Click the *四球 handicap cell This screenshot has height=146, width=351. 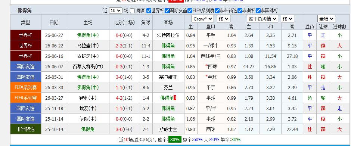[211, 66]
